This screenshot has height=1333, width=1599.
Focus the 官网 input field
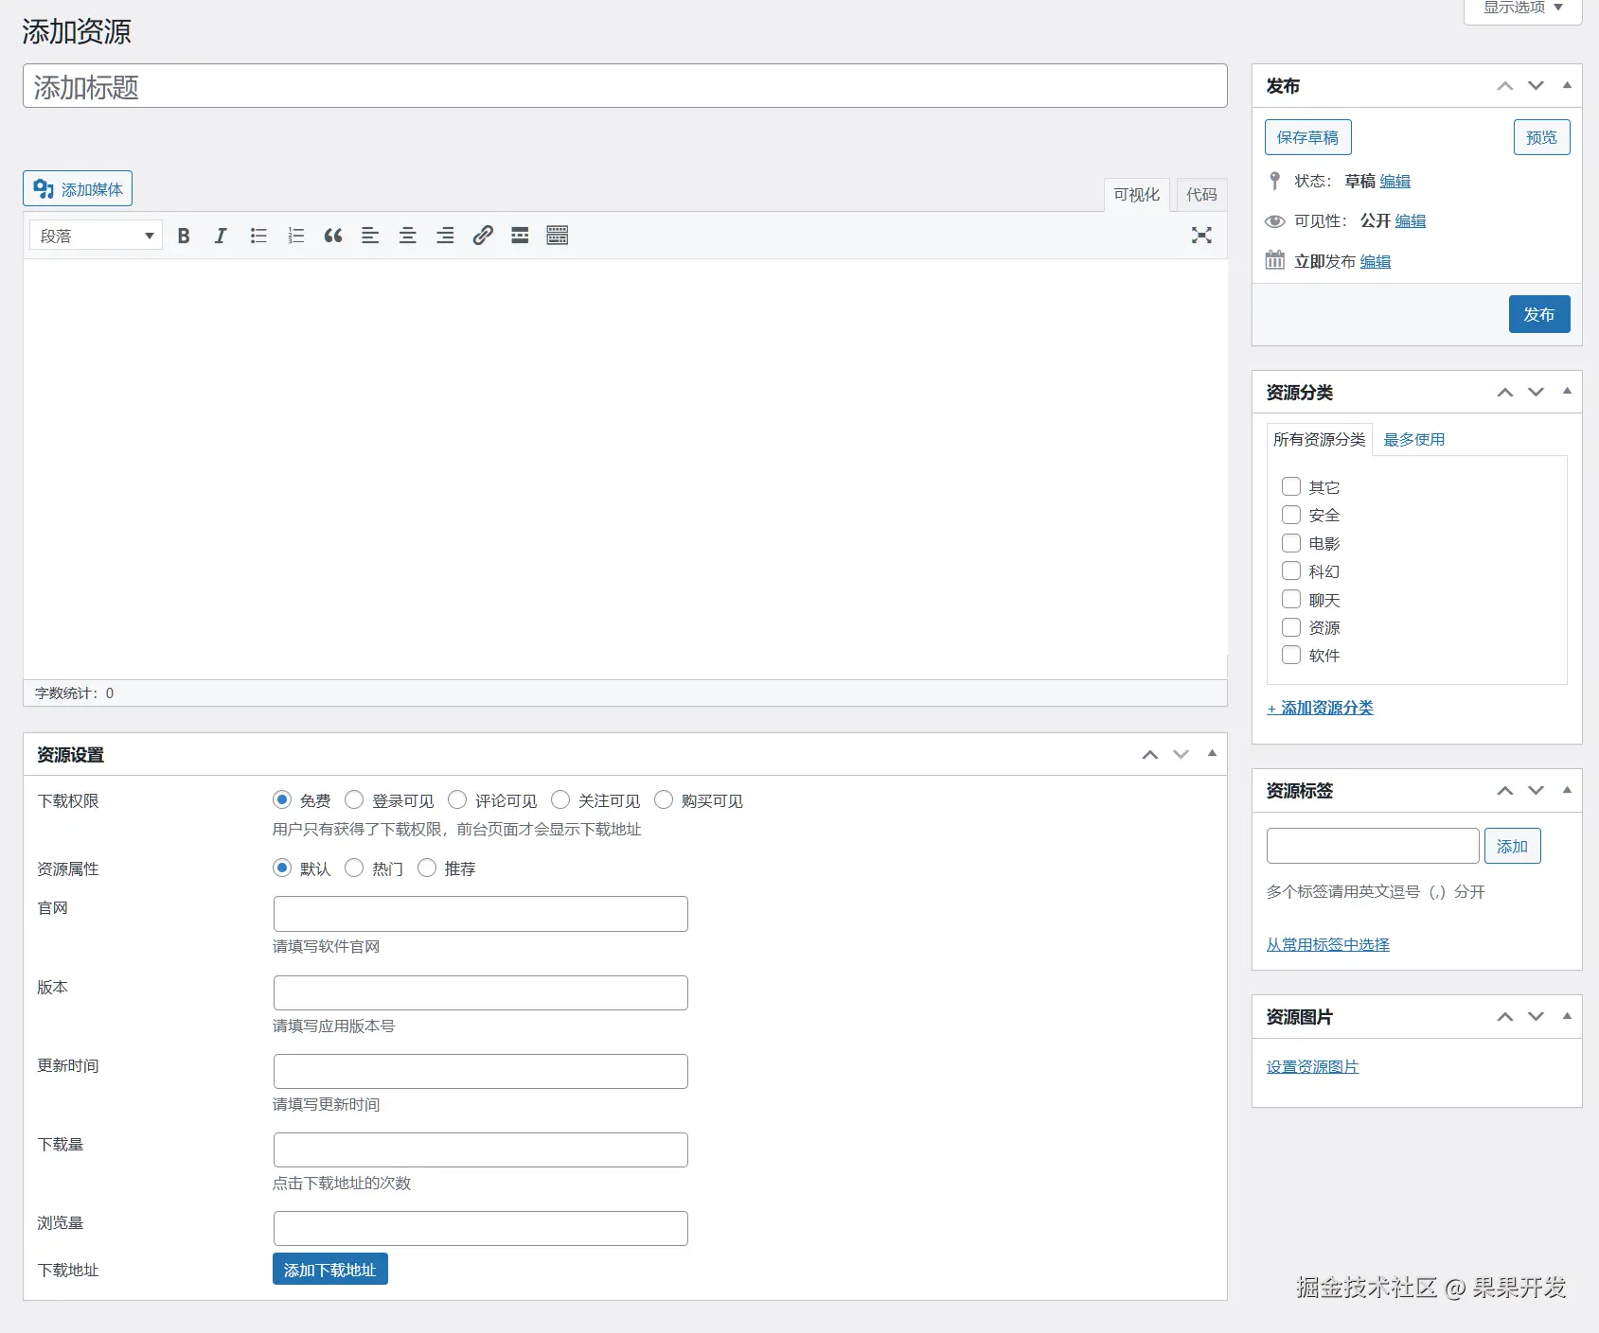tap(480, 914)
